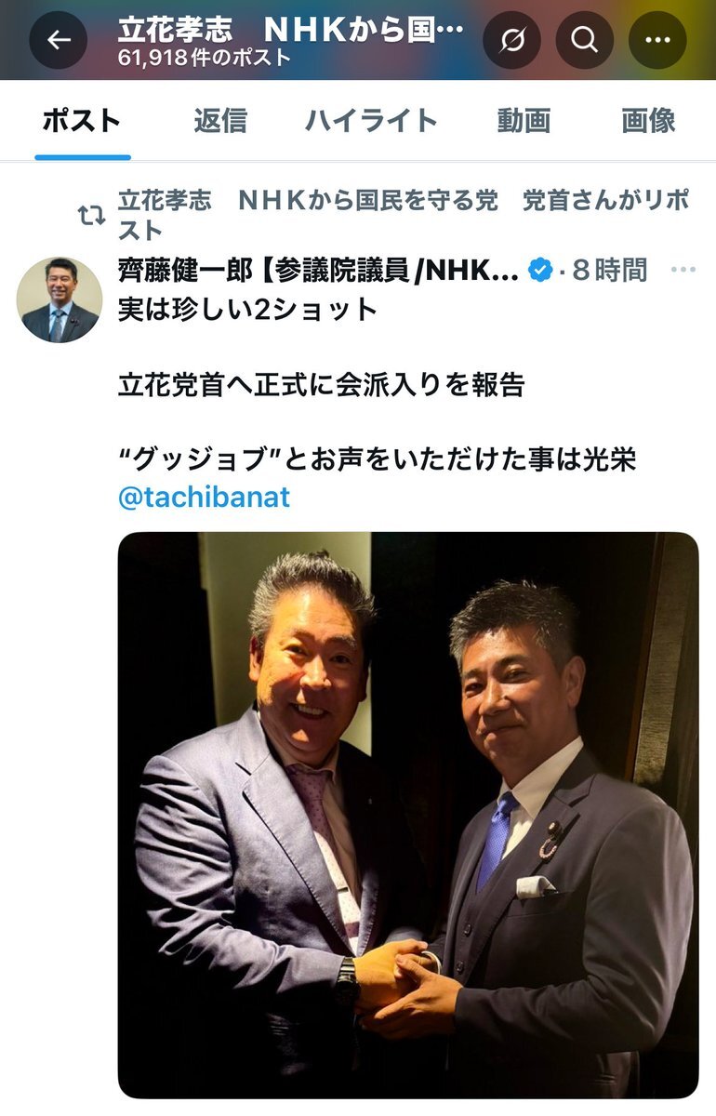Click the 立花孝志 header profile title
Screen dimensions: 716x1116
click(290, 29)
